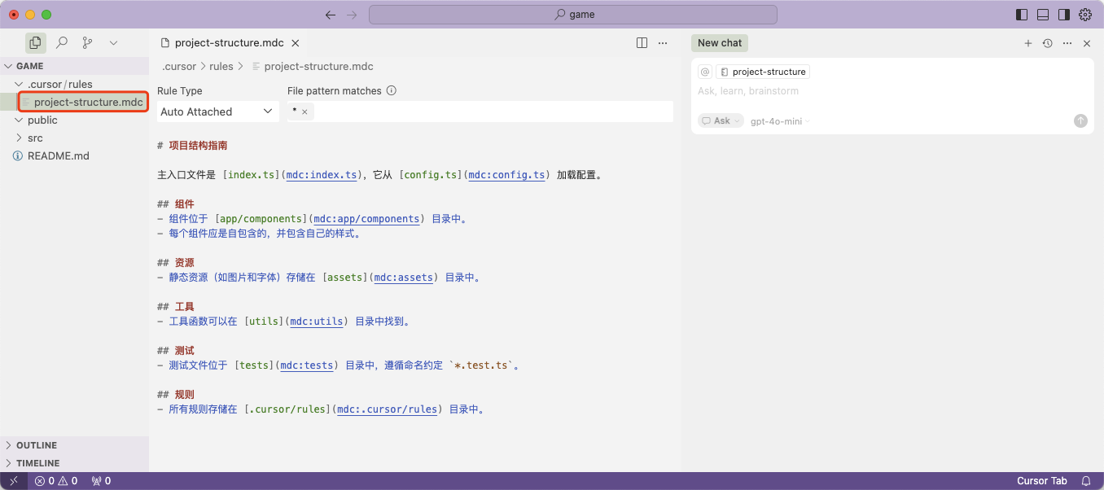
Task: Follow the mdc:utils link
Action: (x=317, y=322)
